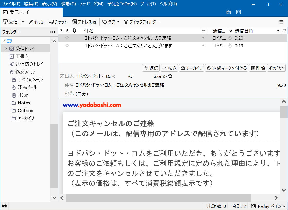The height and width of the screenshot is (210, 288).
Task: Open the indented 迷惑メール folder below すべてのメール
Action: [25, 87]
